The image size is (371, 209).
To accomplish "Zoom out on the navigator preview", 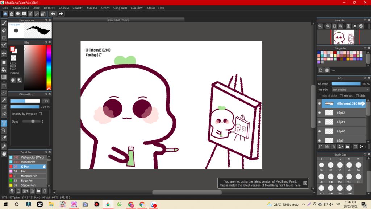I will click(x=341, y=26).
